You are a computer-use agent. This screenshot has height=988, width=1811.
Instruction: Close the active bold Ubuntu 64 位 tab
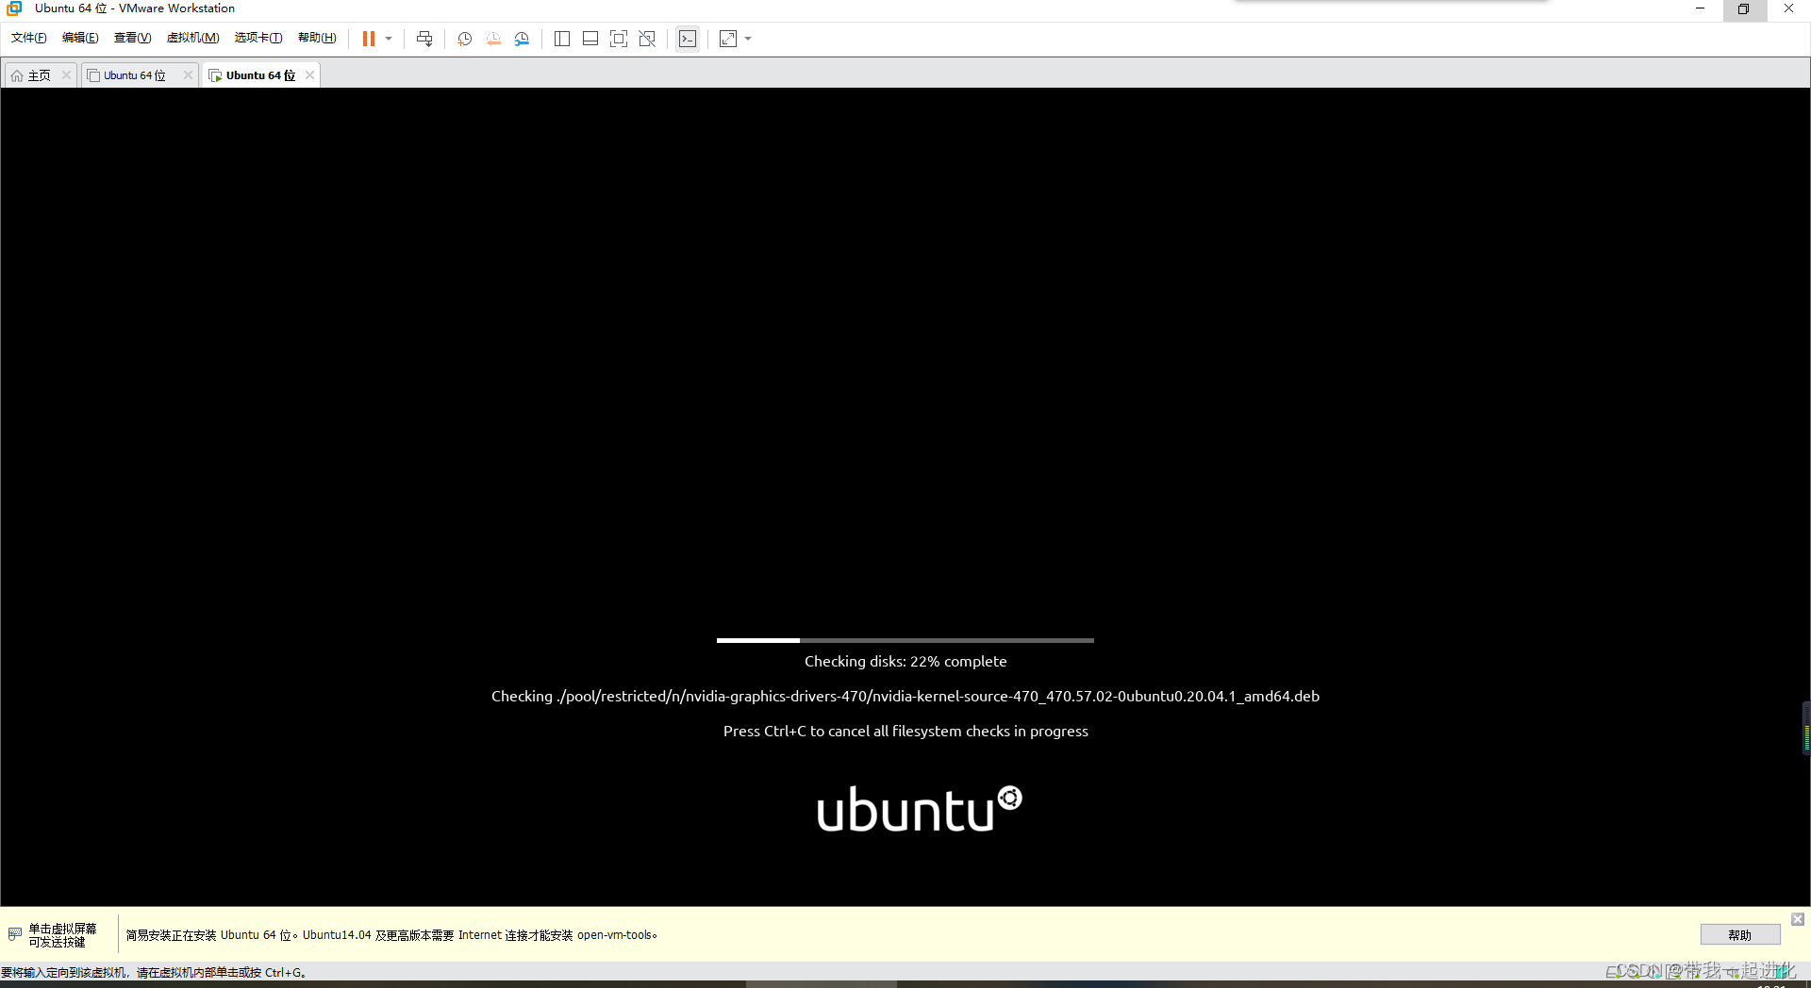(309, 75)
